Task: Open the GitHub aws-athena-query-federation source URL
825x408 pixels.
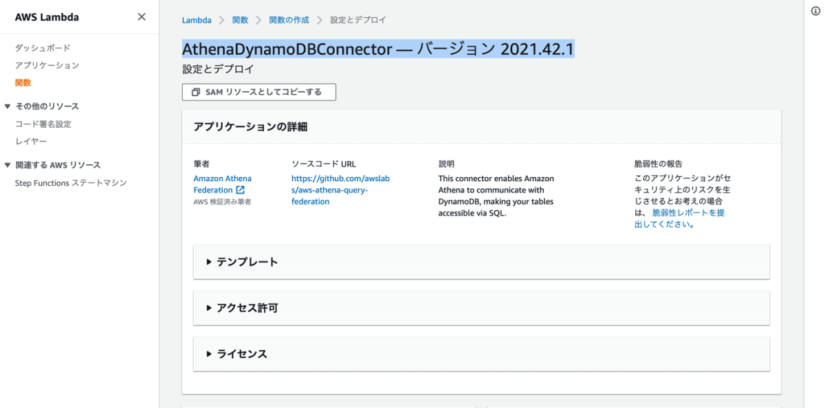Action: [x=340, y=190]
